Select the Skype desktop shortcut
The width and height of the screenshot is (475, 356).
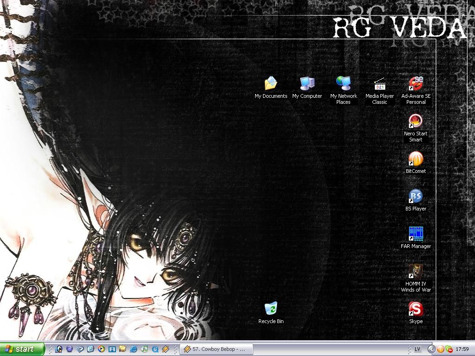[x=416, y=313]
